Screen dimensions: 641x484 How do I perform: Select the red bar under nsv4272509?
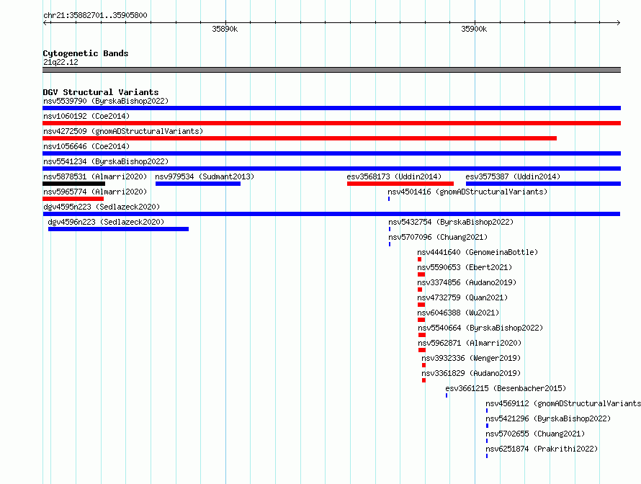[x=300, y=138]
